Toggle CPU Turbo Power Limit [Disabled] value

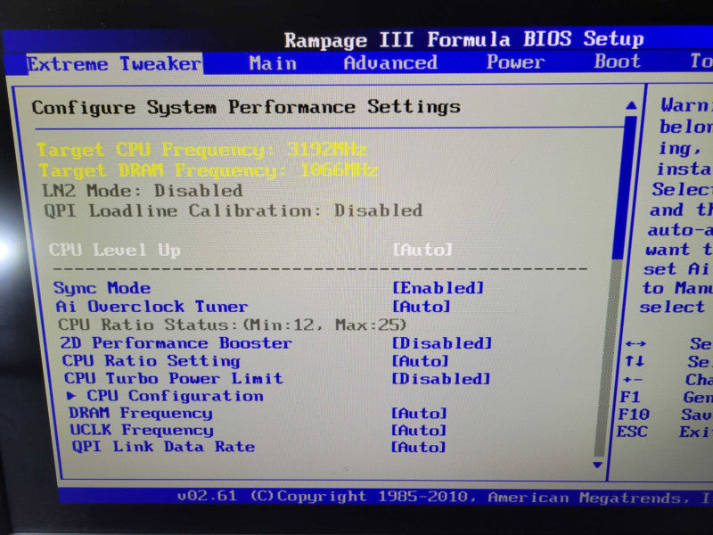tap(441, 378)
